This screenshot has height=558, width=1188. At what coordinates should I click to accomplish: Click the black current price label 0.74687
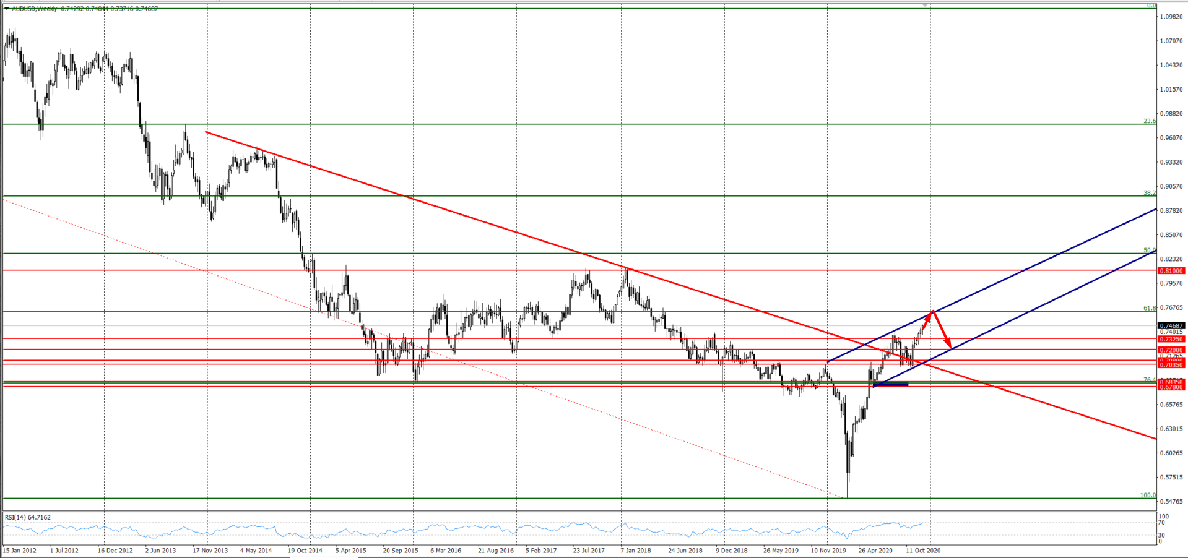coord(1171,325)
